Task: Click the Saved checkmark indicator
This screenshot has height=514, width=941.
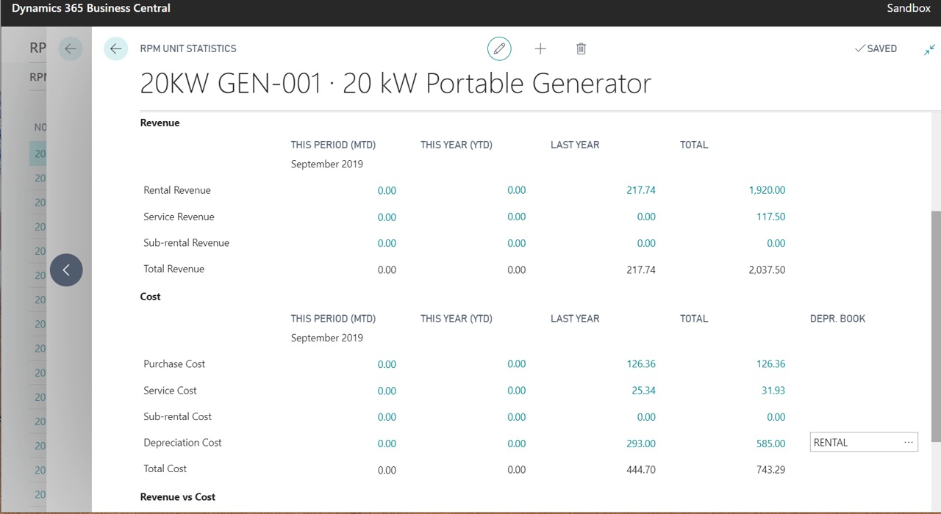Action: (876, 48)
